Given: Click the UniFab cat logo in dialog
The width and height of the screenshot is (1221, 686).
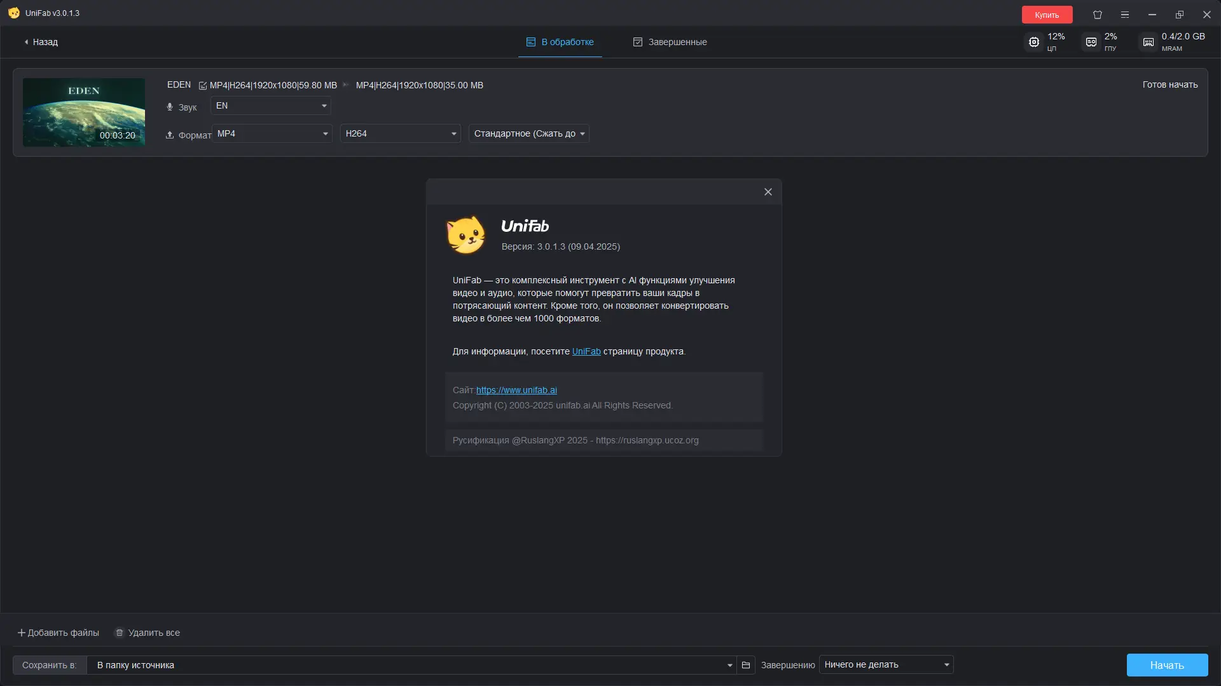Looking at the screenshot, I should pyautogui.click(x=466, y=235).
